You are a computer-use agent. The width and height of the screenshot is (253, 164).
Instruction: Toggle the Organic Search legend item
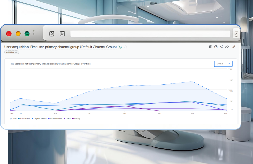[40, 118]
